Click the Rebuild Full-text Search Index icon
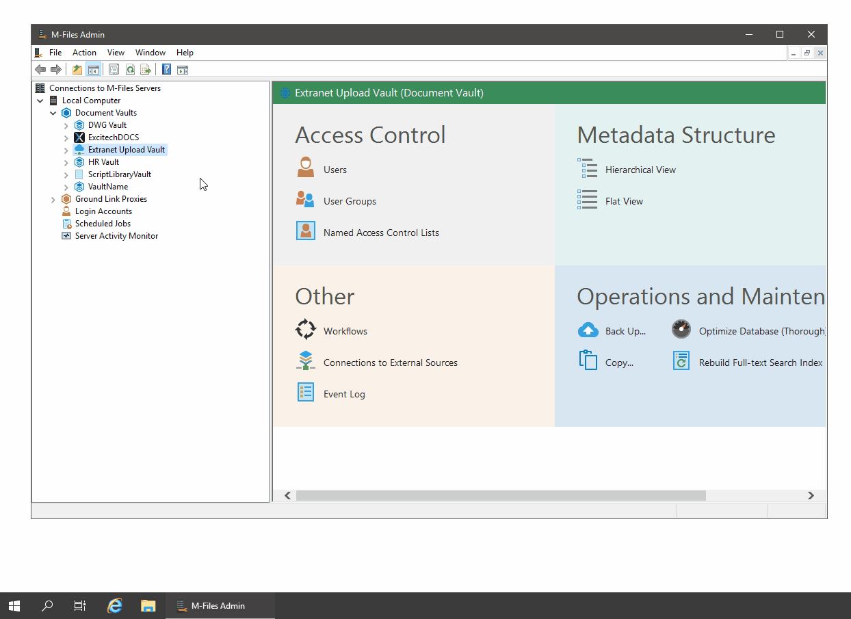 (x=681, y=360)
